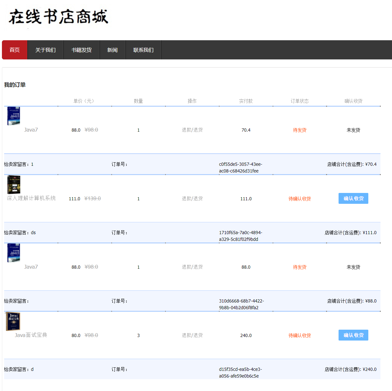Open 退款/退货 for the Java面试宝典 order
The width and height of the screenshot is (392, 391).
pos(192,335)
